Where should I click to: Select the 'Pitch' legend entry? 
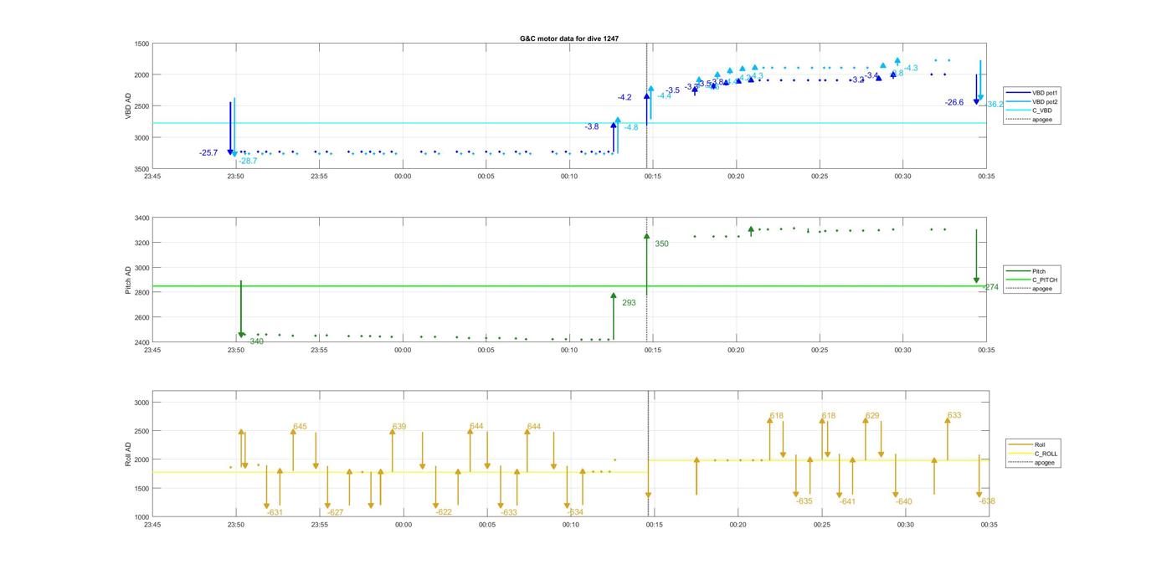point(1039,271)
